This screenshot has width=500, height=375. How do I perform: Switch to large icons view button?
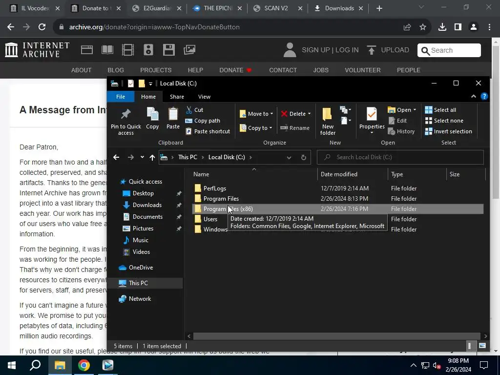pyautogui.click(x=482, y=346)
